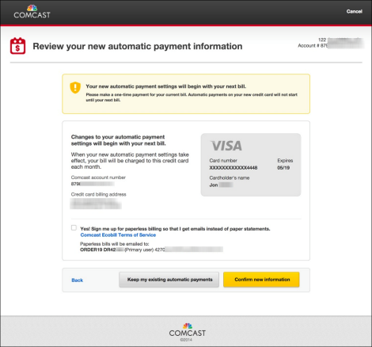Click the ORDER19 primary user email line
Screen dimensions: 372x347
151,250
